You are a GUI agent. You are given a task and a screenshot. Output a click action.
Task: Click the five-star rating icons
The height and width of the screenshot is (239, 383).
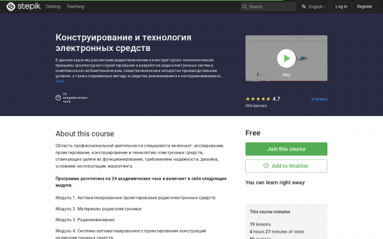pyautogui.click(x=258, y=99)
